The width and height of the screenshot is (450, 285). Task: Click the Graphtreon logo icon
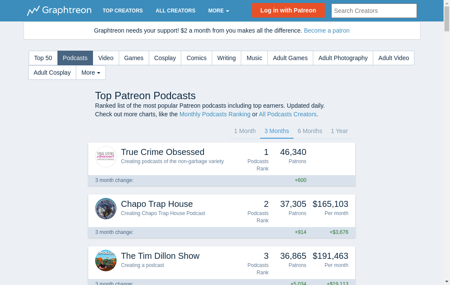click(33, 11)
